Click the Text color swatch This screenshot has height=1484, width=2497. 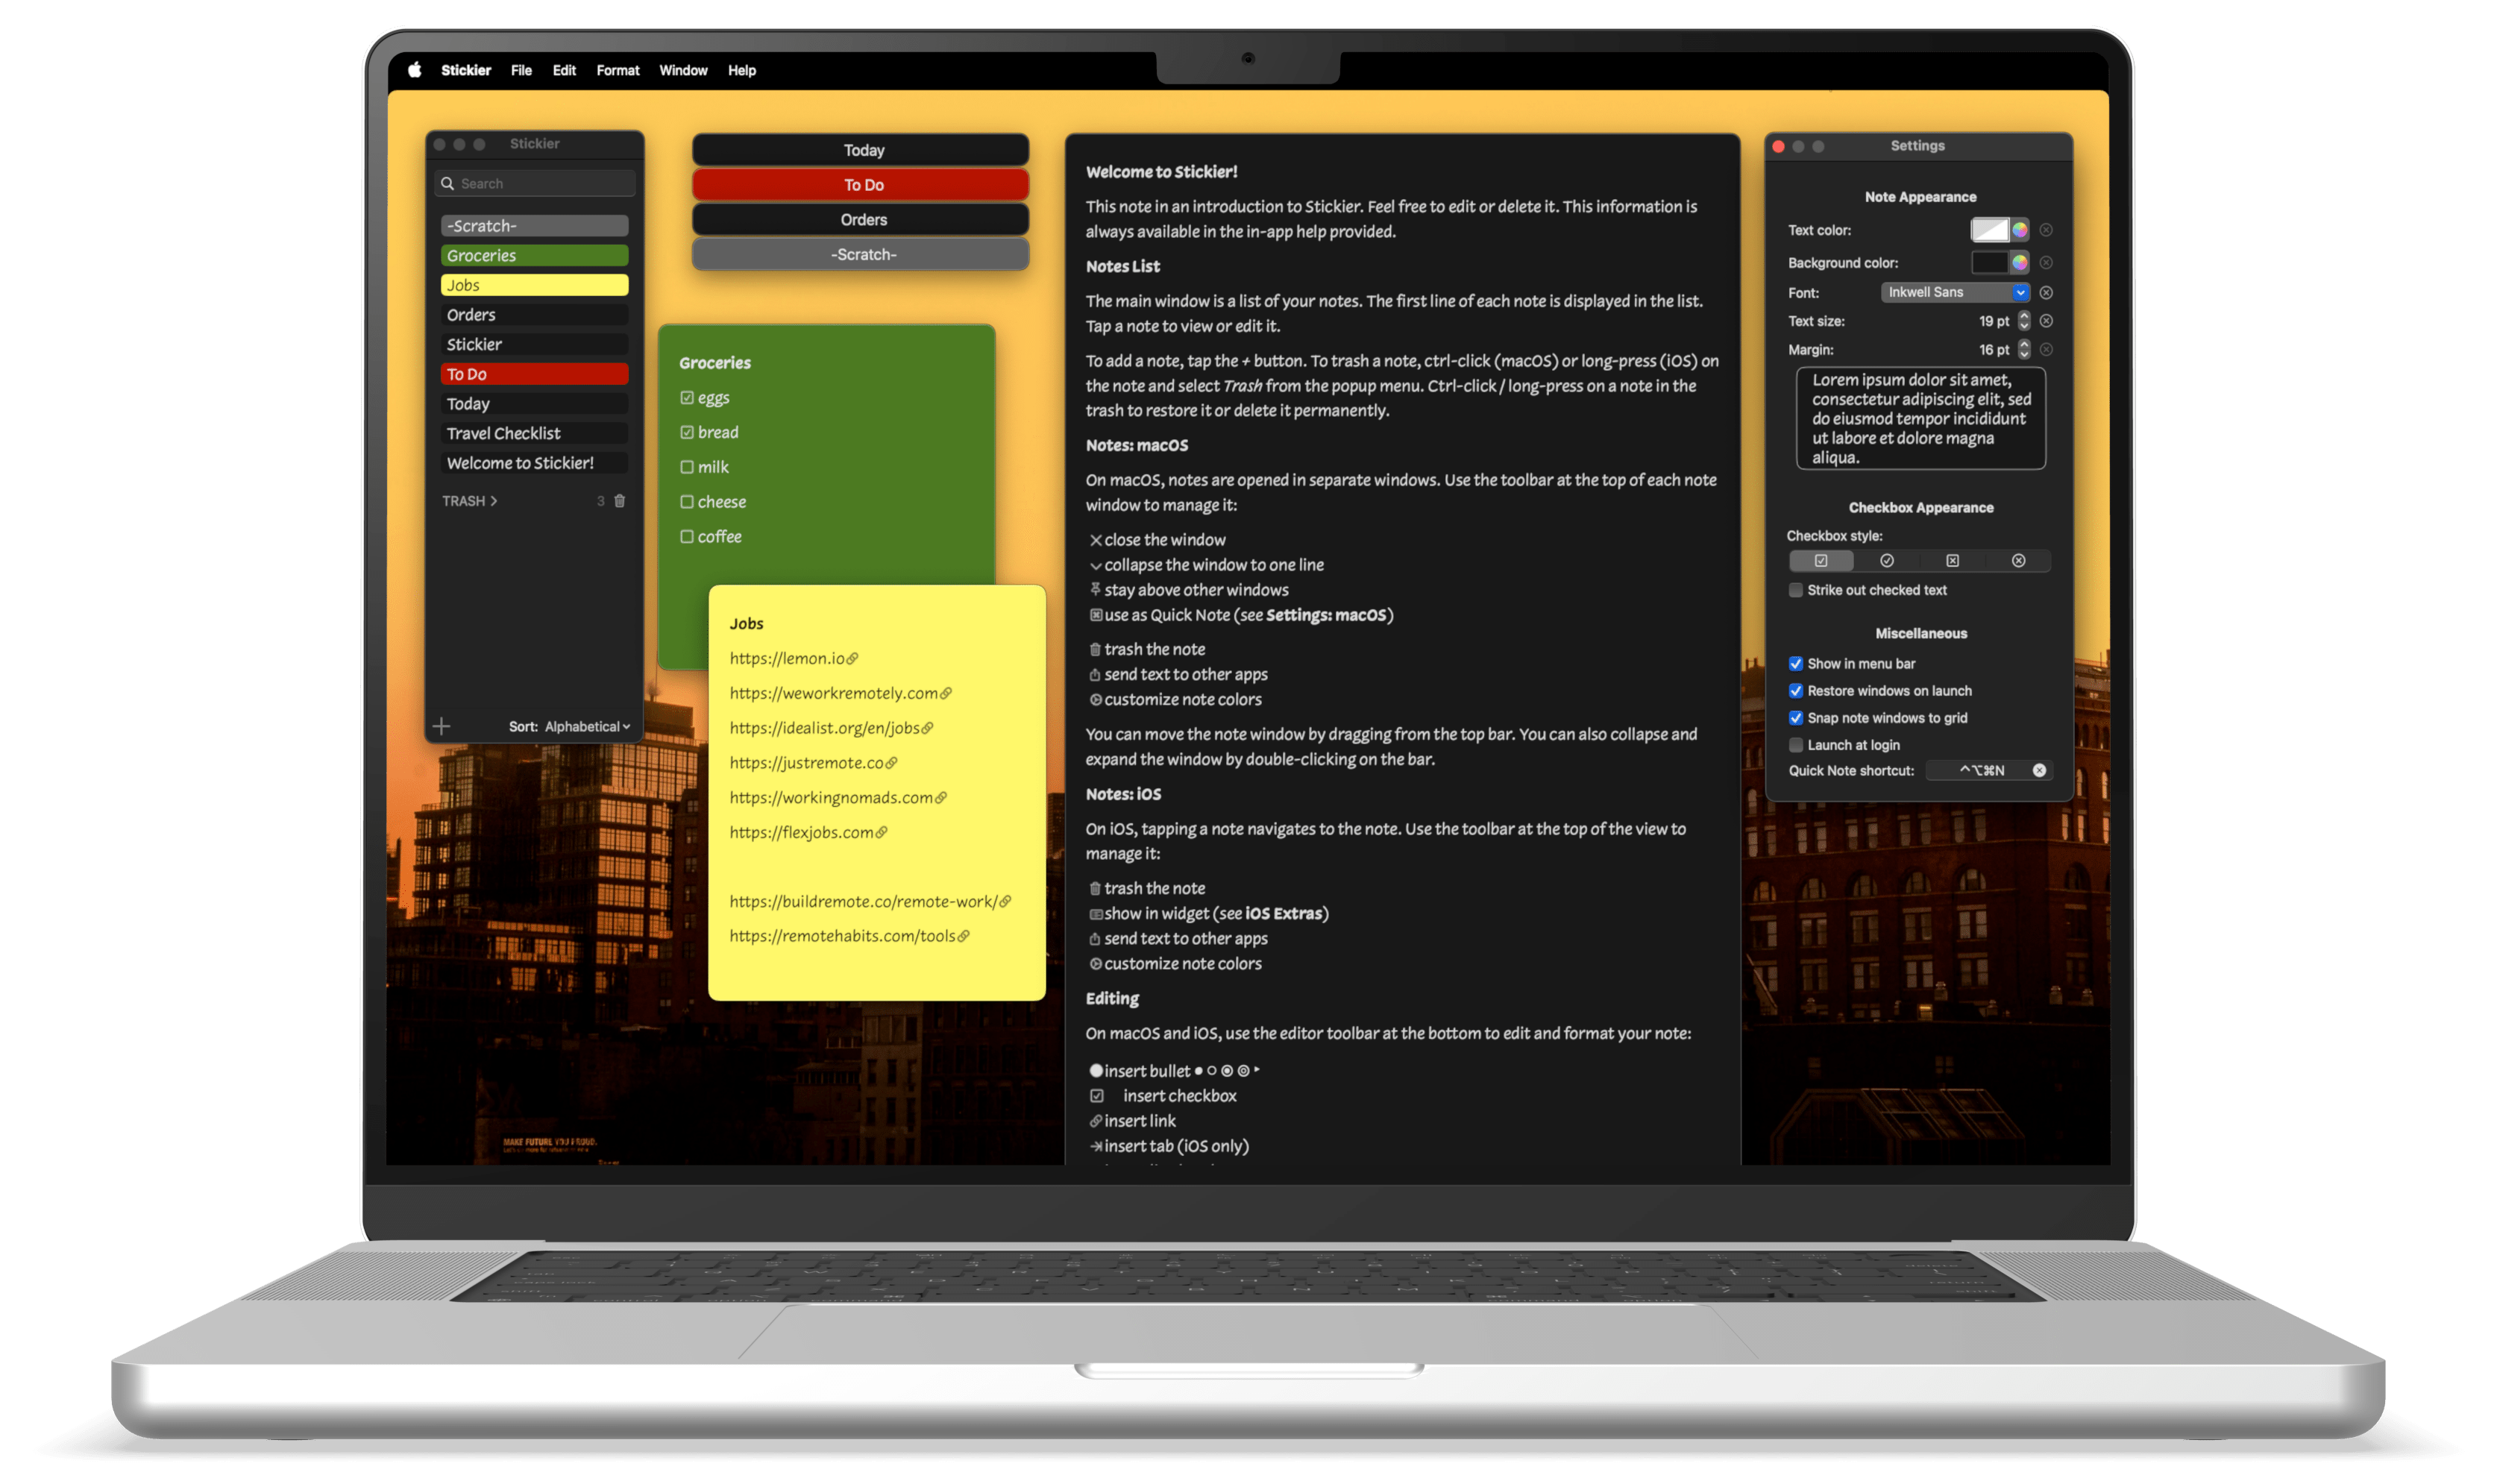tap(1989, 230)
